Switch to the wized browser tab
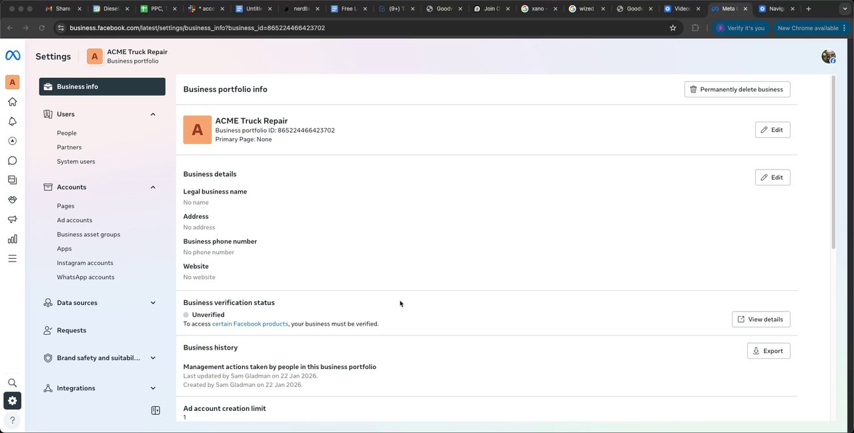This screenshot has height=433, width=854. pos(587,9)
